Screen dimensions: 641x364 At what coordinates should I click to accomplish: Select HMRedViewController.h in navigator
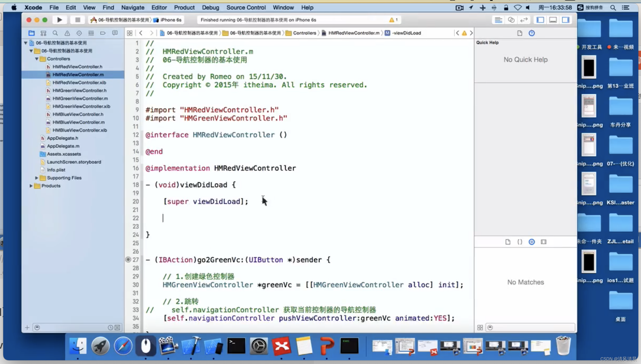coord(77,67)
